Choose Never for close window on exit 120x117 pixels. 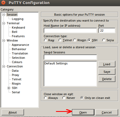[64, 98]
